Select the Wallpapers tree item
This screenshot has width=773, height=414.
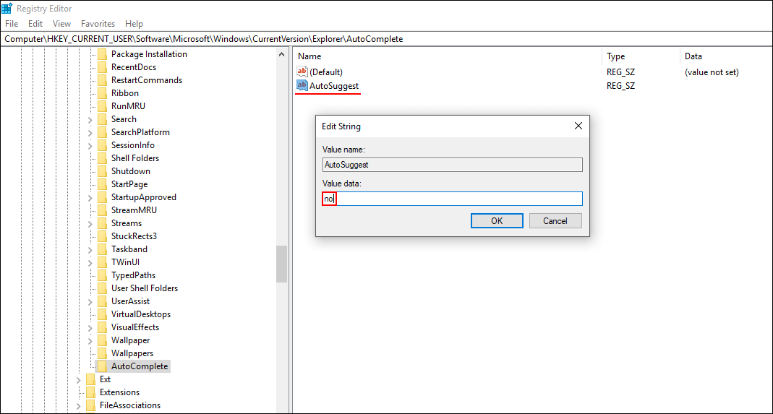(x=132, y=353)
